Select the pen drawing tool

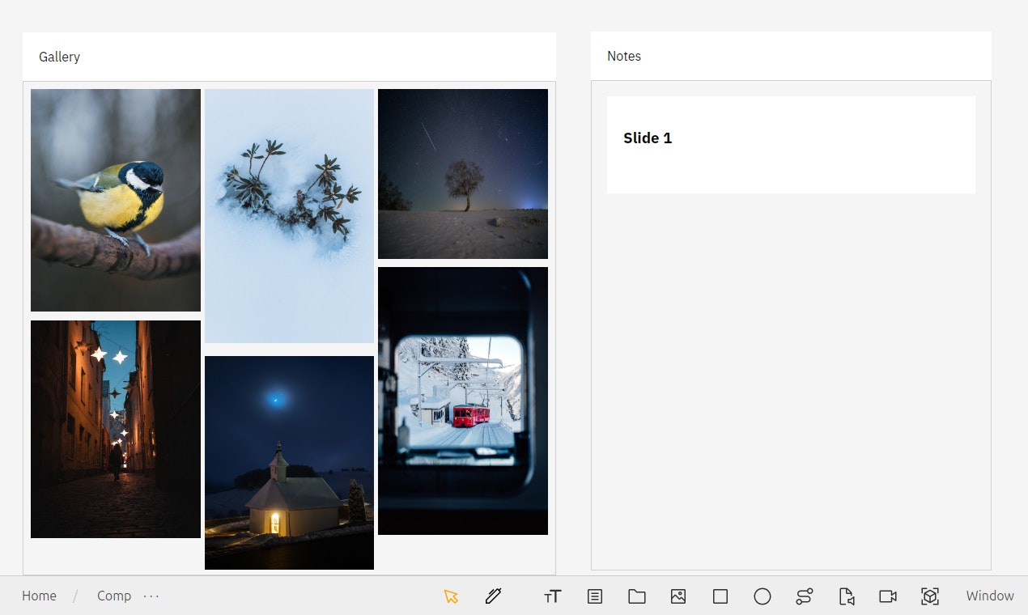coord(493,596)
